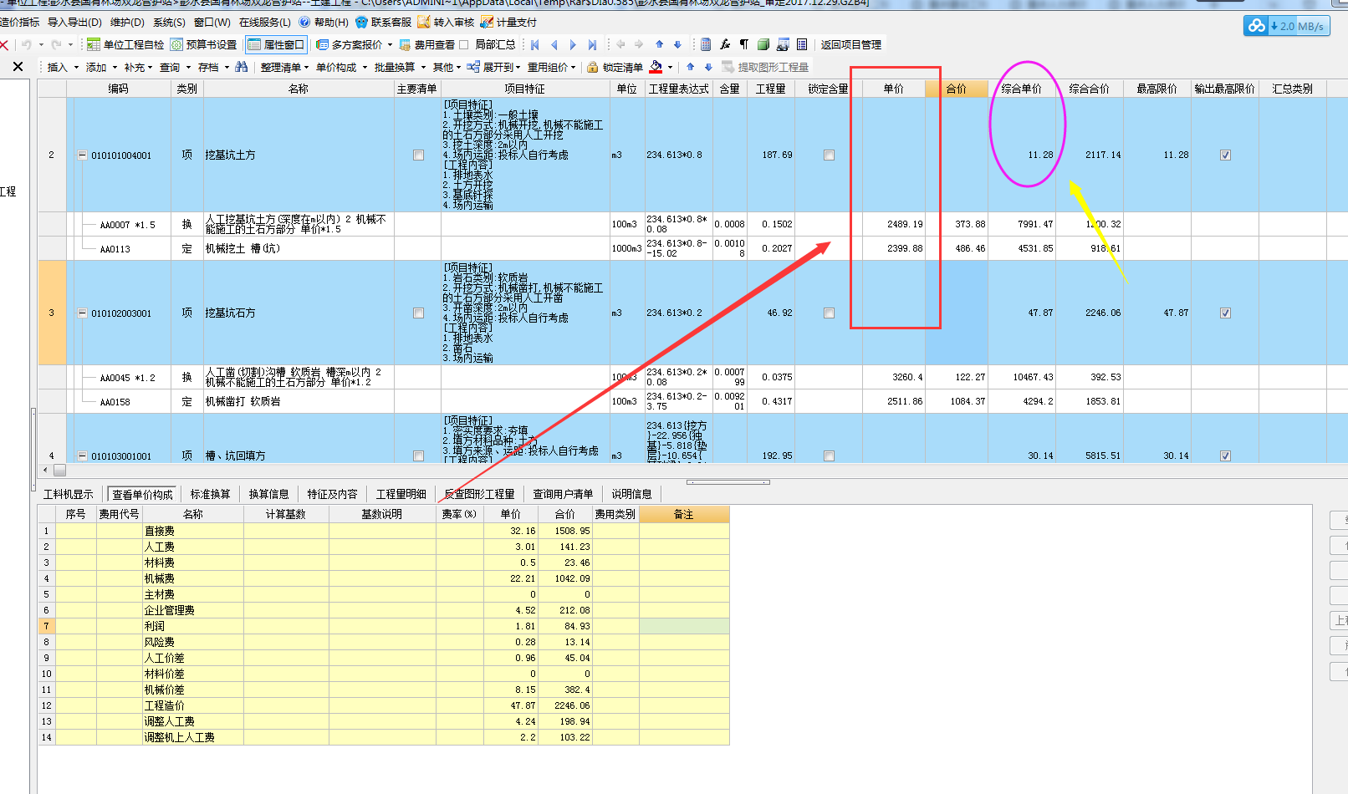Click the fill color bucket icon
The width and height of the screenshot is (1348, 794).
656,67
